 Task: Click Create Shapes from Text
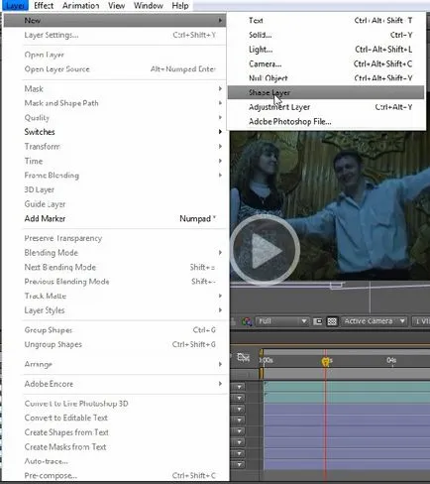(115, 432)
